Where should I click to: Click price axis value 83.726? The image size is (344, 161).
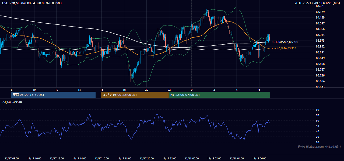(320, 75)
